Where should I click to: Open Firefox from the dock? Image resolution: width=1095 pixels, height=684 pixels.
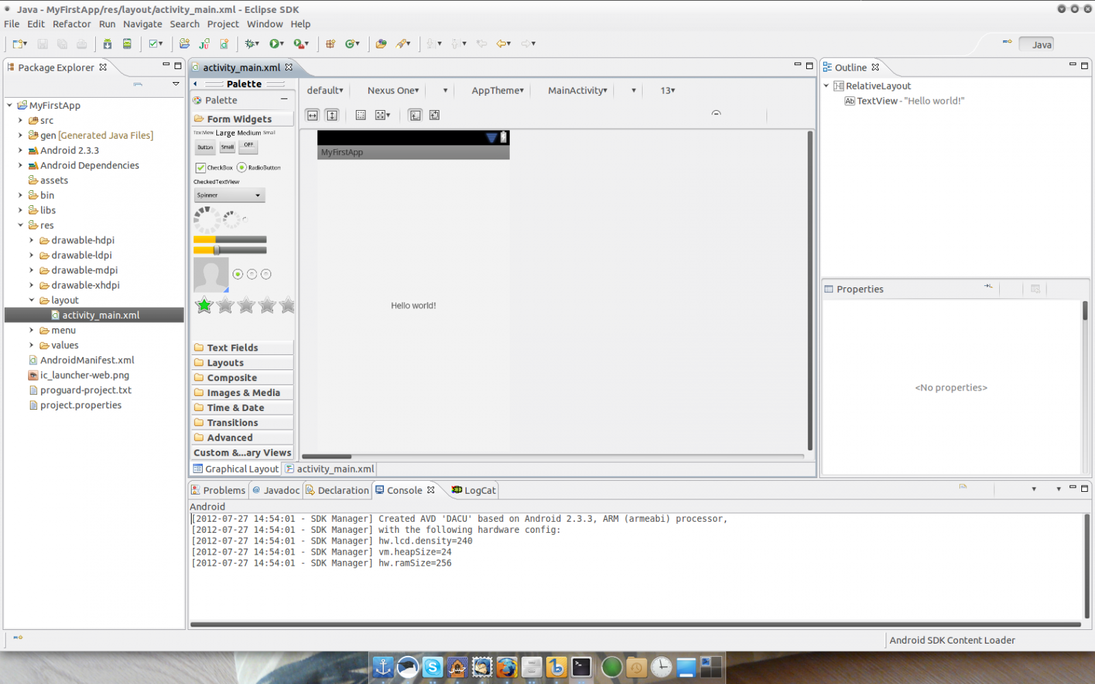(506, 667)
